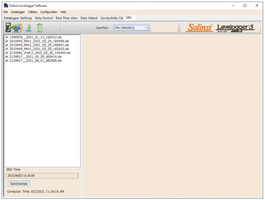The width and height of the screenshot is (265, 200).
Task: Open the Datalogger menu
Action: 17,12
